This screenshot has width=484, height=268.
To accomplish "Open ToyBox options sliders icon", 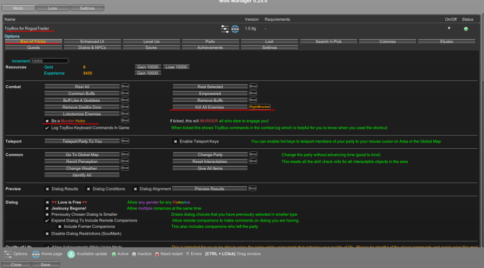I will click(225, 29).
